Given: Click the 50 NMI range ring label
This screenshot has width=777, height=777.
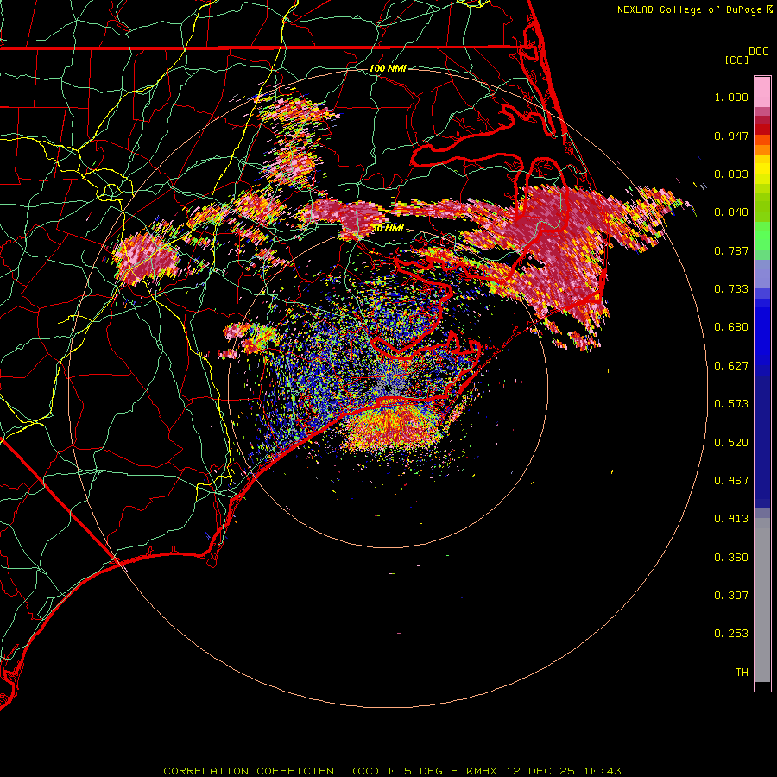Looking at the screenshot, I should (388, 228).
